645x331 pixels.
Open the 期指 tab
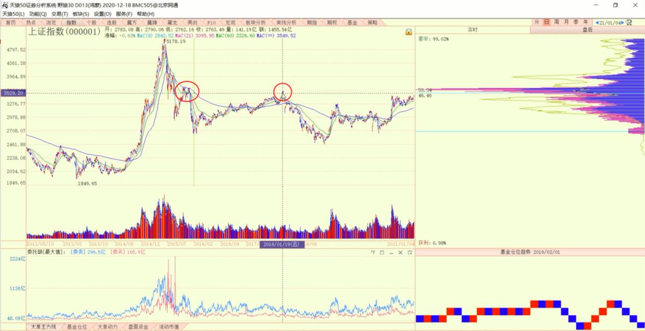[312, 22]
